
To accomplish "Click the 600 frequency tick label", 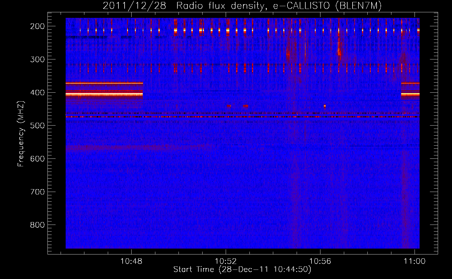I will click(x=37, y=159).
